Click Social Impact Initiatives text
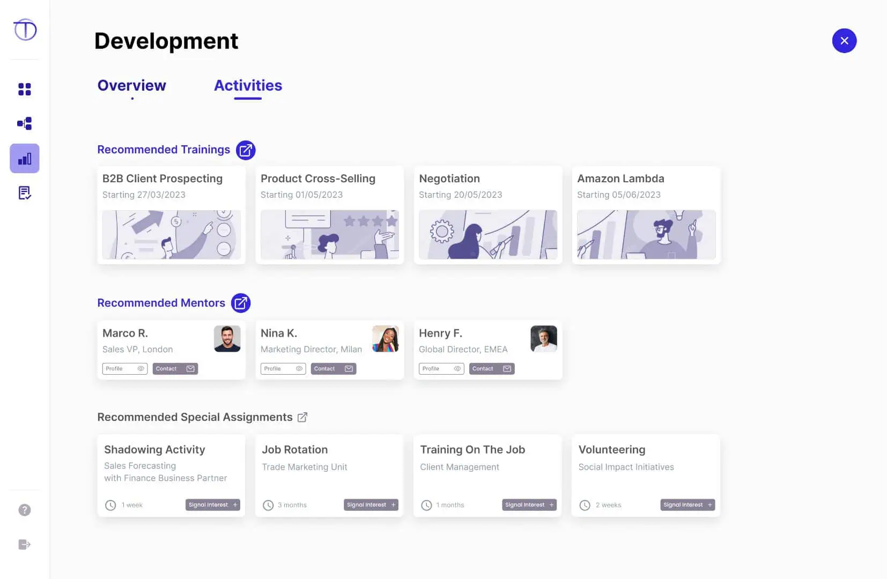The width and height of the screenshot is (887, 579). (626, 467)
